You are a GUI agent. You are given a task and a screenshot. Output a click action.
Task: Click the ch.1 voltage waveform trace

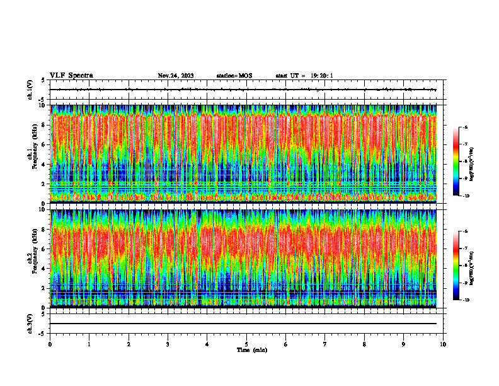(243, 90)
